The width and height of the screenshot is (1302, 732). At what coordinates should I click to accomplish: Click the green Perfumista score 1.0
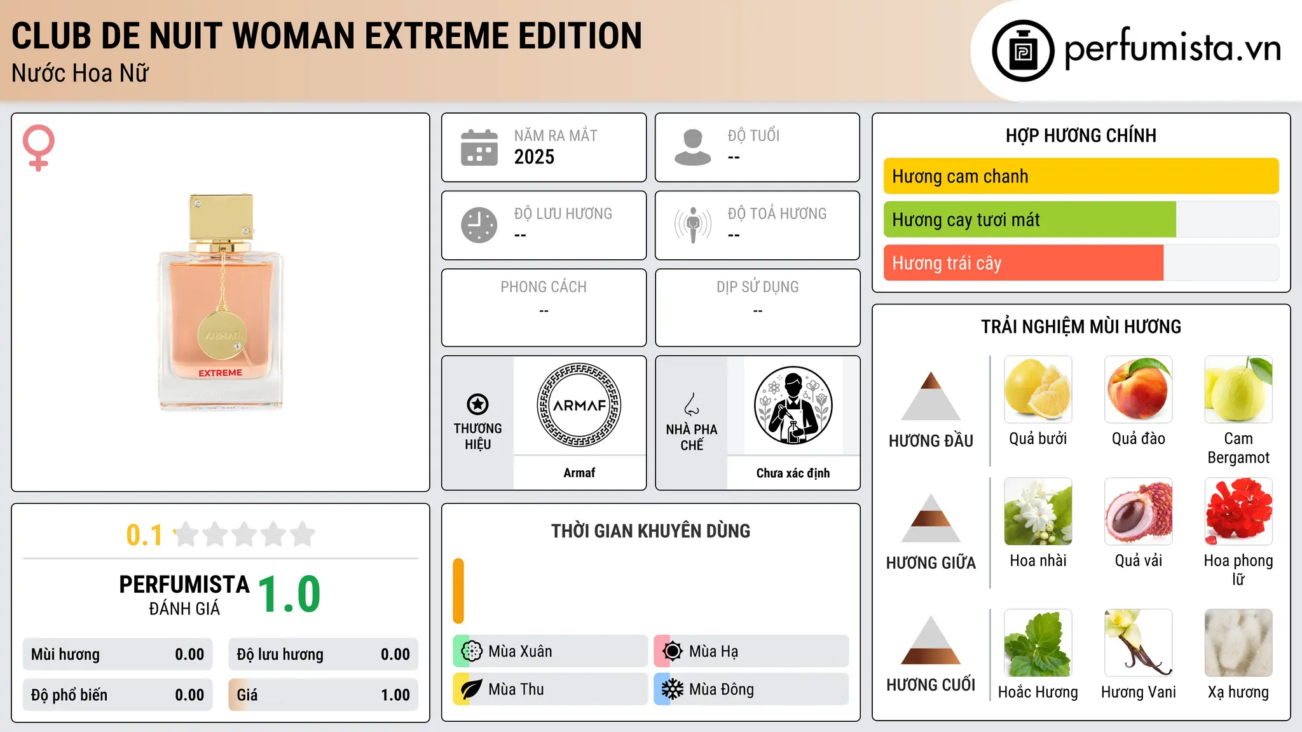coord(289,594)
